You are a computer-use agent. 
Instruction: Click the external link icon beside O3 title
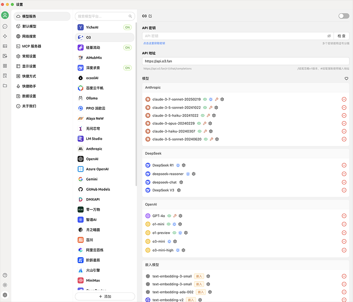point(150,16)
